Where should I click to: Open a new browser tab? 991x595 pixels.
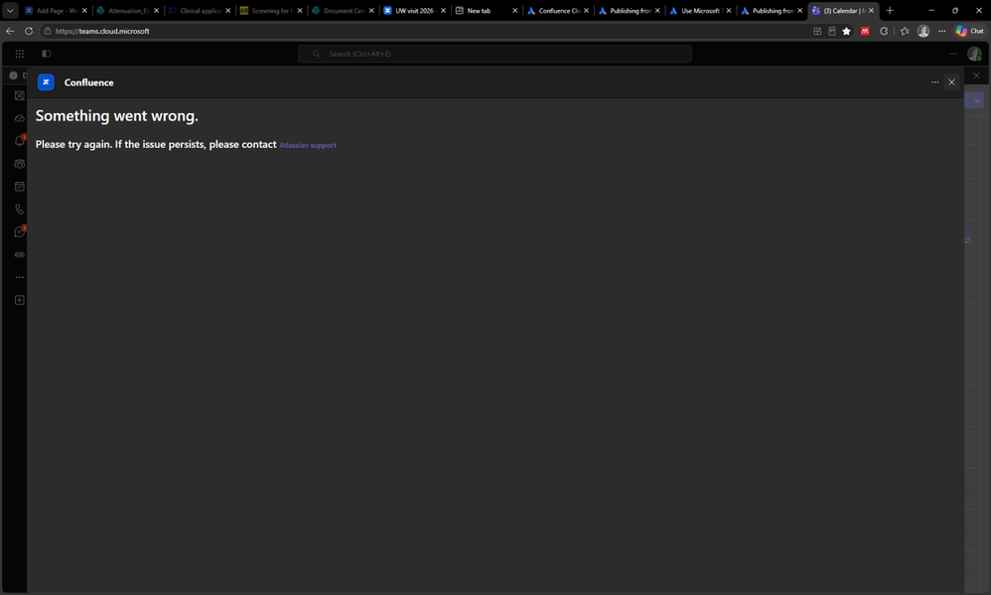click(890, 11)
